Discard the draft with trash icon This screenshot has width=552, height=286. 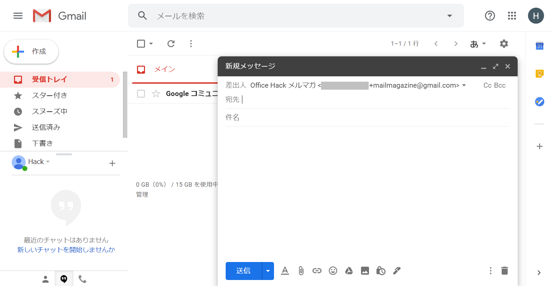coord(505,271)
